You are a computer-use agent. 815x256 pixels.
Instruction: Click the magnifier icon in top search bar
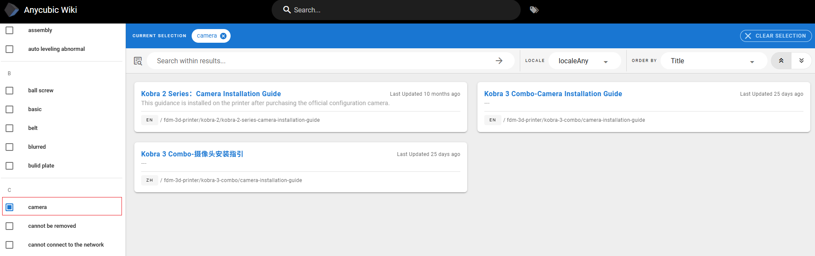287,9
